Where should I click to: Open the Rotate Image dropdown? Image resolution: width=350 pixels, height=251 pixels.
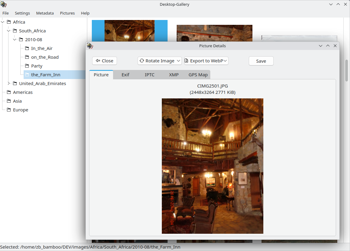click(159, 61)
